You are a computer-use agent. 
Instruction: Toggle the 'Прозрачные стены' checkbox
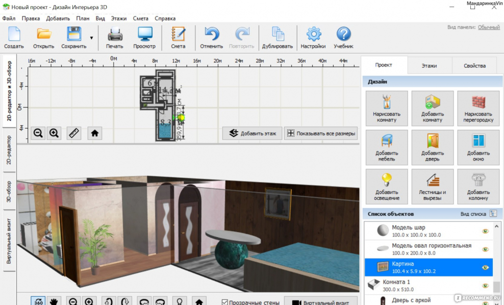225,302
